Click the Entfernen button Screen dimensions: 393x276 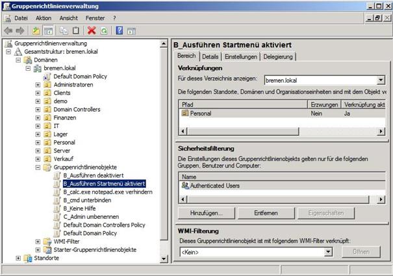click(x=266, y=212)
